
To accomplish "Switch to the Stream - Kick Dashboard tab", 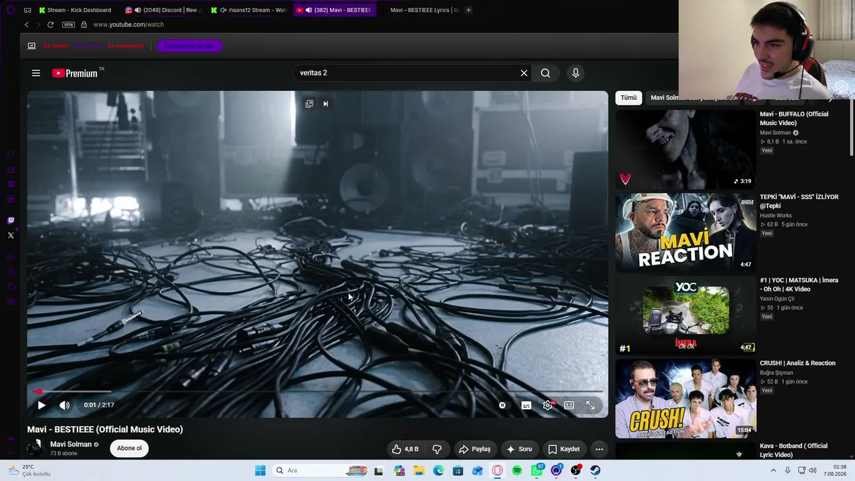I will 75,10.
